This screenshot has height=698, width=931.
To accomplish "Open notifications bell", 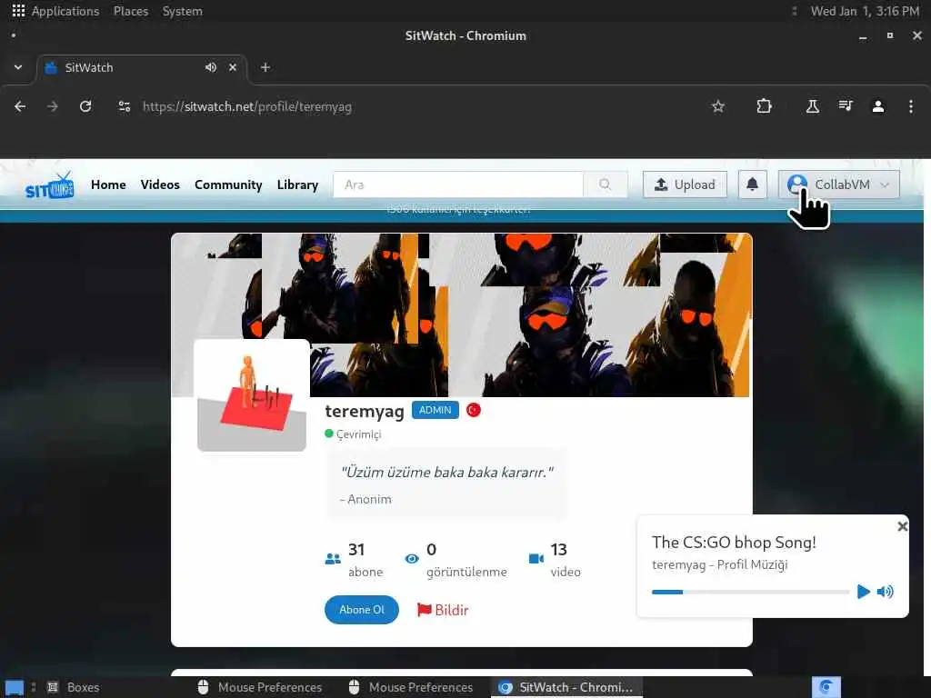I will [752, 184].
